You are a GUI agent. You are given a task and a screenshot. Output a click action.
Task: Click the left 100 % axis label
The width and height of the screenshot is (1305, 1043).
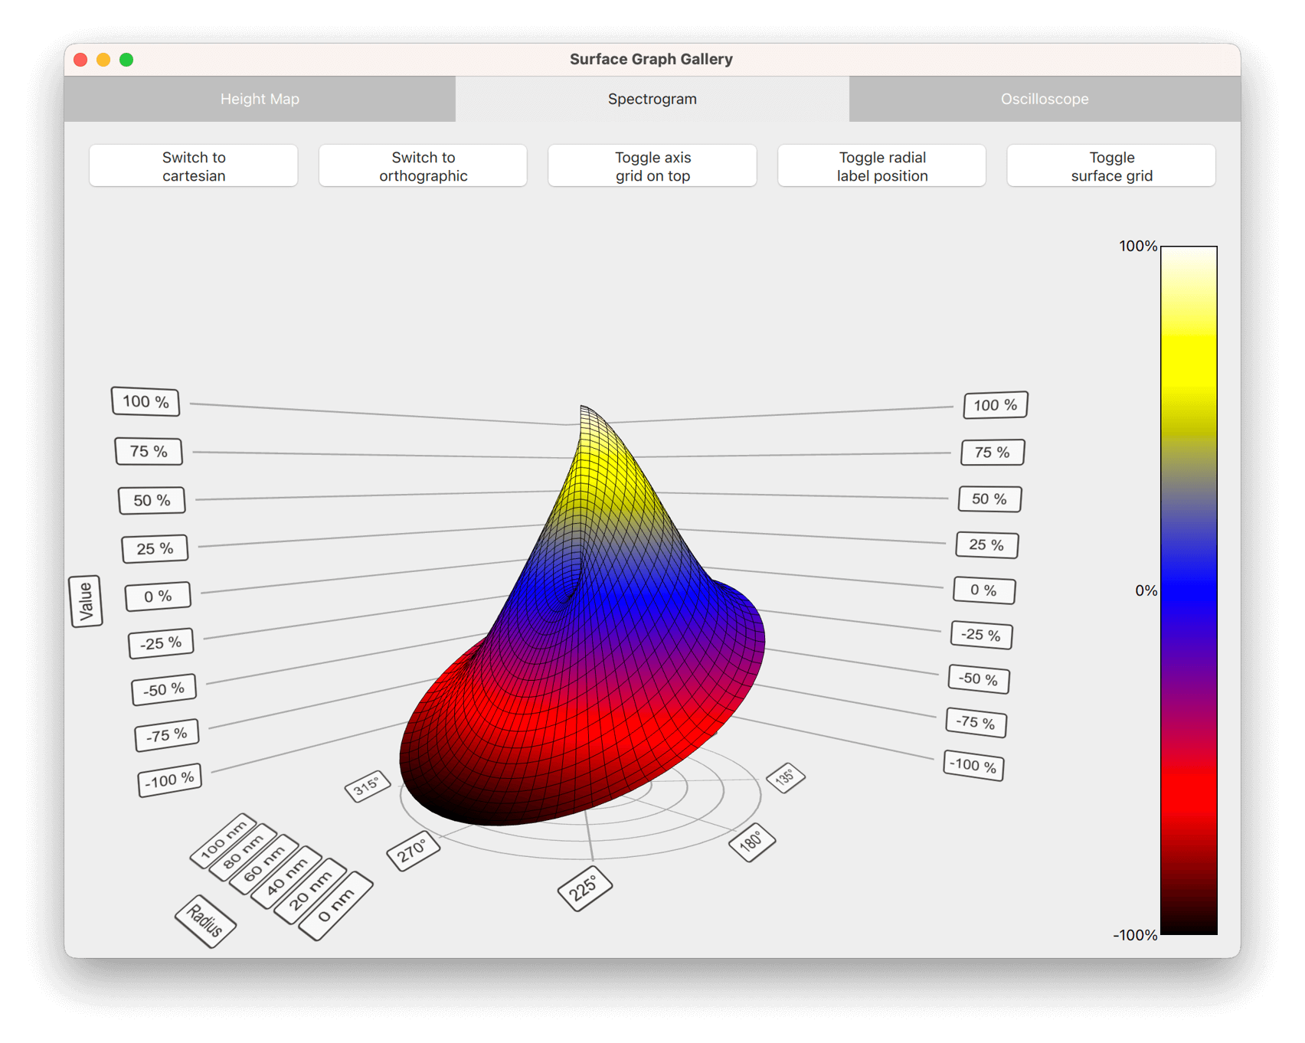[x=146, y=401]
